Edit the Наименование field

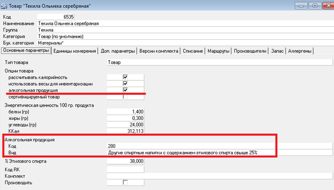185,23
